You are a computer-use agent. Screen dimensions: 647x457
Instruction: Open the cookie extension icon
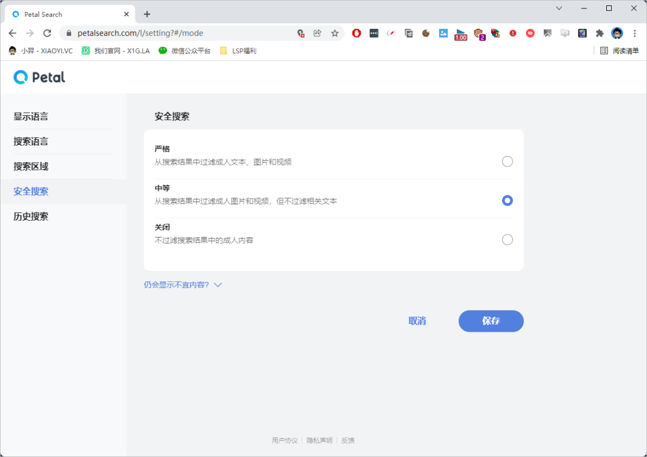(426, 33)
